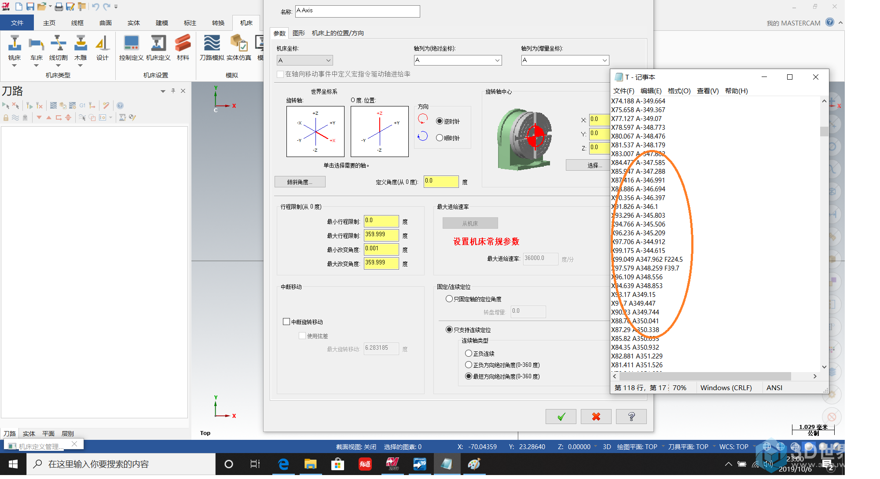Click the Undo arrow icon
Viewport: 880px width, 479px height.
tap(95, 7)
